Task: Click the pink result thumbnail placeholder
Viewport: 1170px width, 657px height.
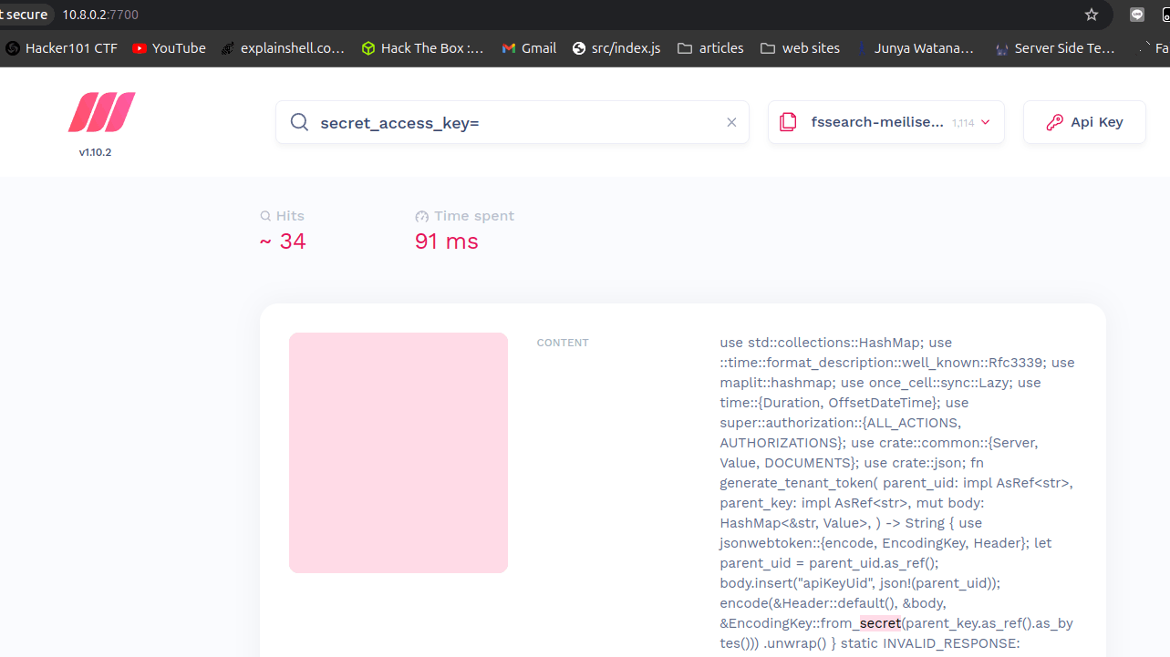Action: [399, 453]
